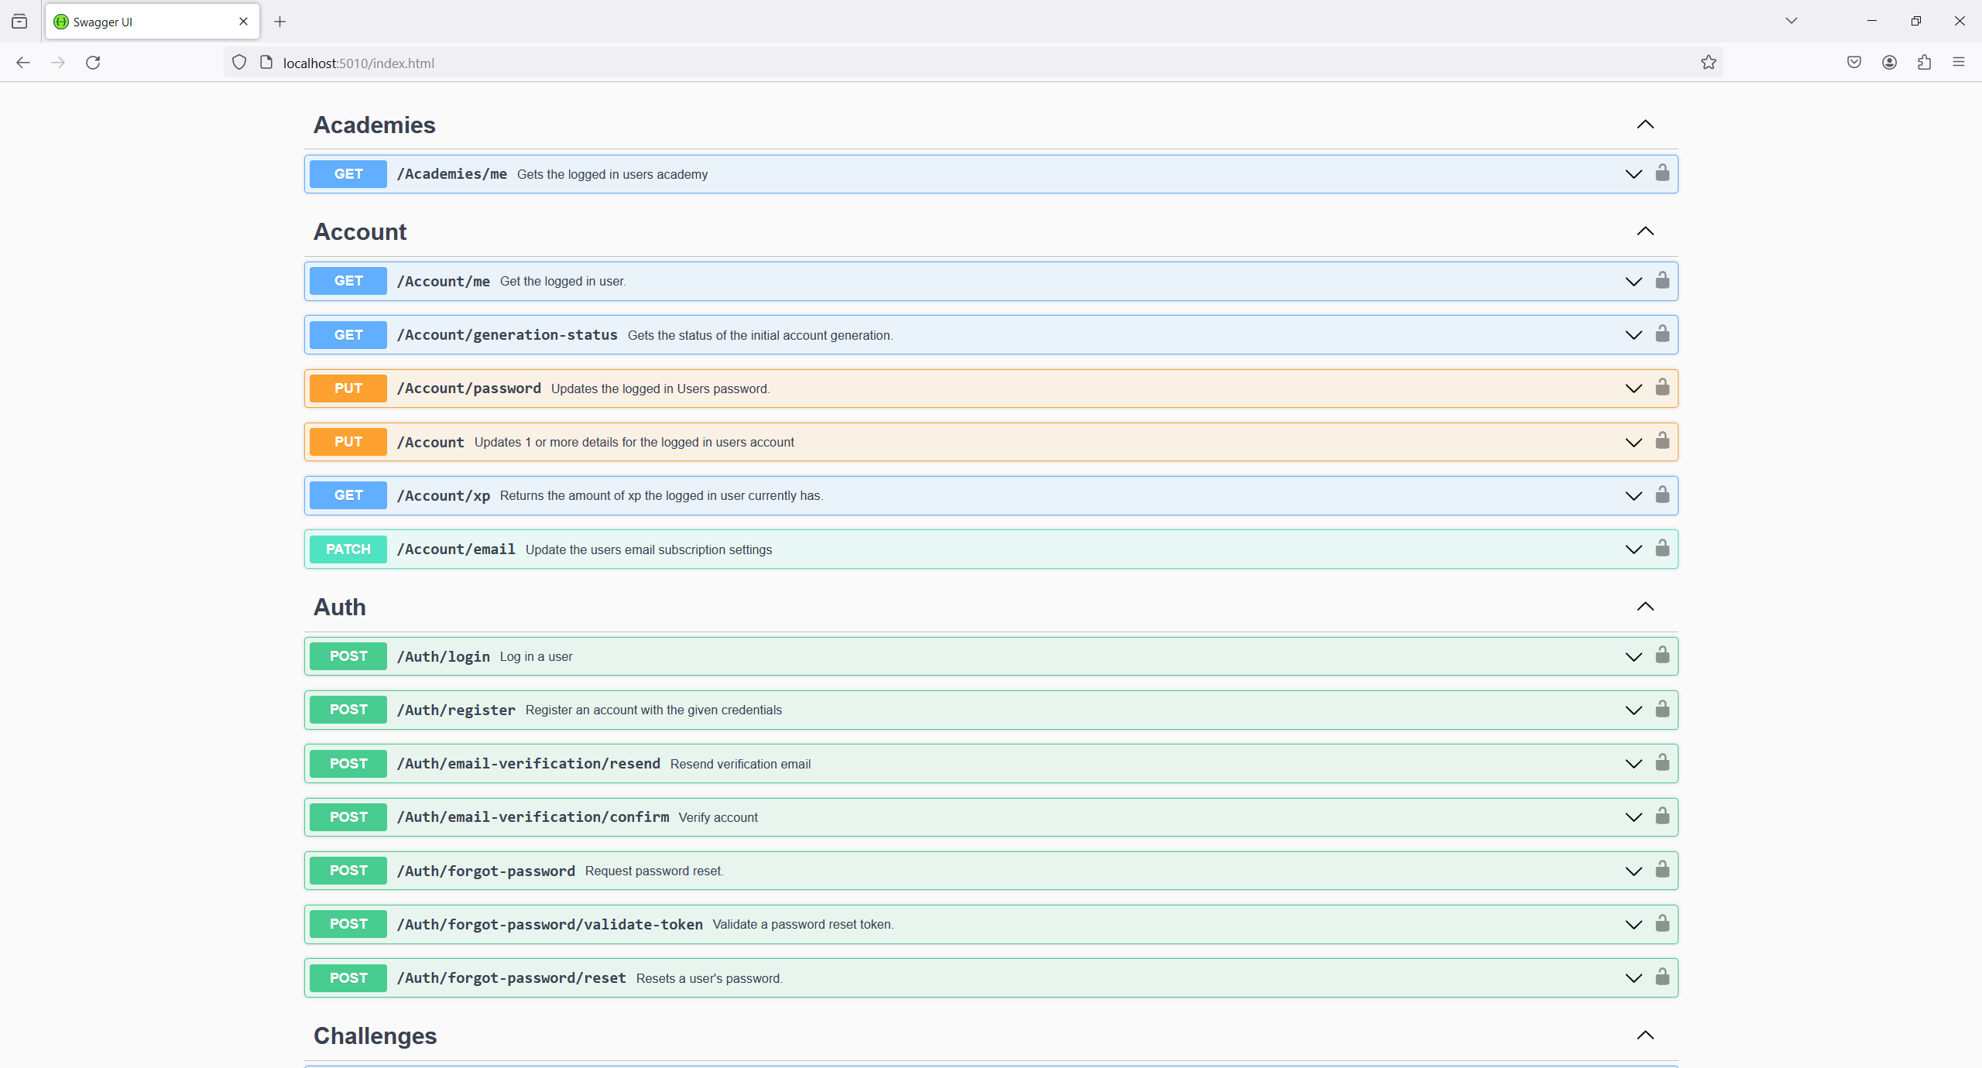This screenshot has width=1982, height=1068.
Task: Collapse the Account section with chevron
Action: click(x=1645, y=231)
